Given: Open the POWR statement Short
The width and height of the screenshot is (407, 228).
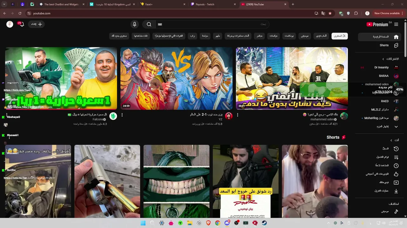Looking at the screenshot, I should (245, 181).
